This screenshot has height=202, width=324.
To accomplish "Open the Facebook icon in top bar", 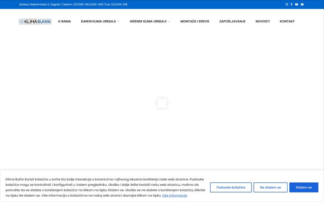I will point(292,4).
